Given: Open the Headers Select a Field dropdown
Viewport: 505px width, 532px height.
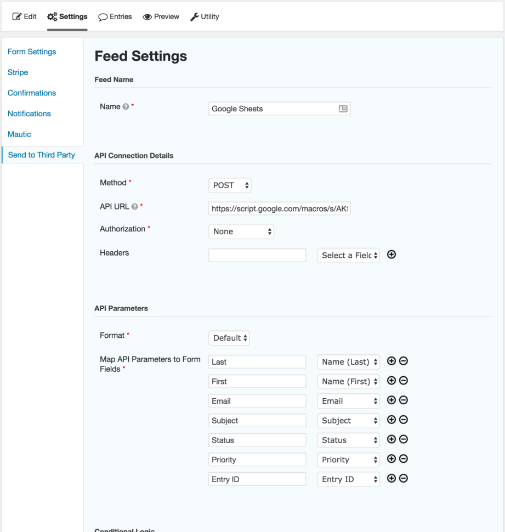Looking at the screenshot, I should (348, 256).
